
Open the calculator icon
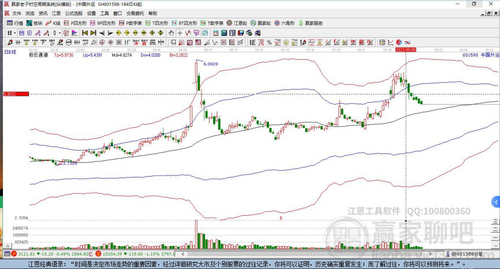tap(224, 33)
